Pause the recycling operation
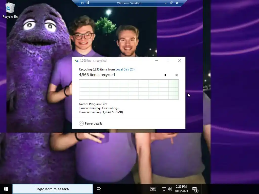This screenshot has width=259, height=194. click(165, 75)
